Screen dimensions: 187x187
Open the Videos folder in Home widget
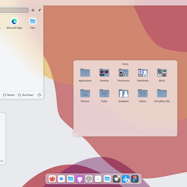coord(143,96)
